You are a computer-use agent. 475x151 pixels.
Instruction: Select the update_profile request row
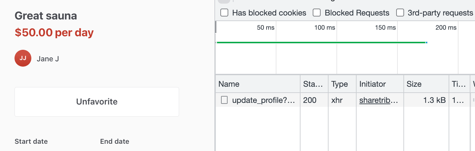[x=263, y=100]
